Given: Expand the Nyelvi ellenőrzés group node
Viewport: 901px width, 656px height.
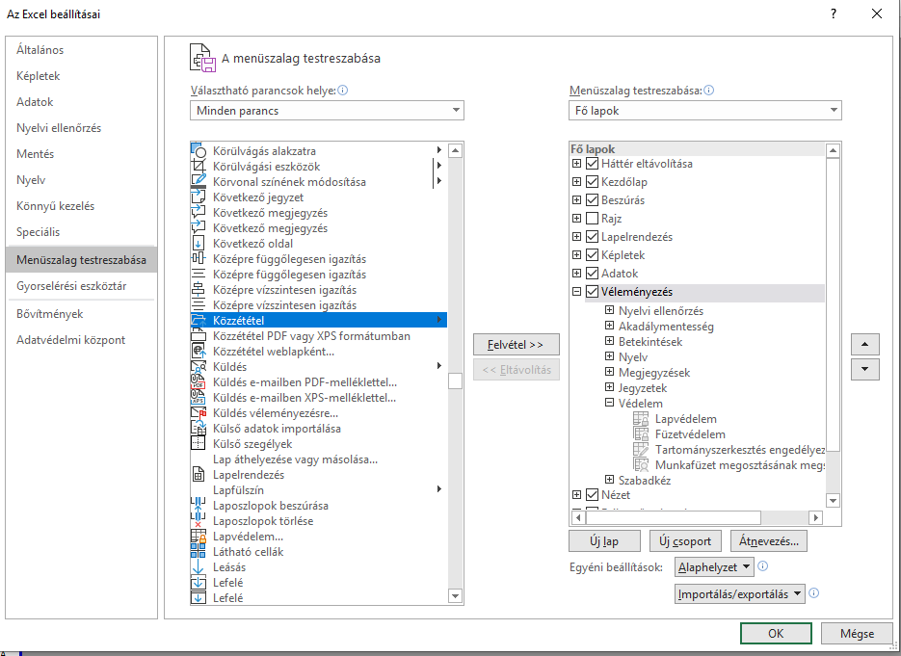Looking at the screenshot, I should pyautogui.click(x=610, y=310).
